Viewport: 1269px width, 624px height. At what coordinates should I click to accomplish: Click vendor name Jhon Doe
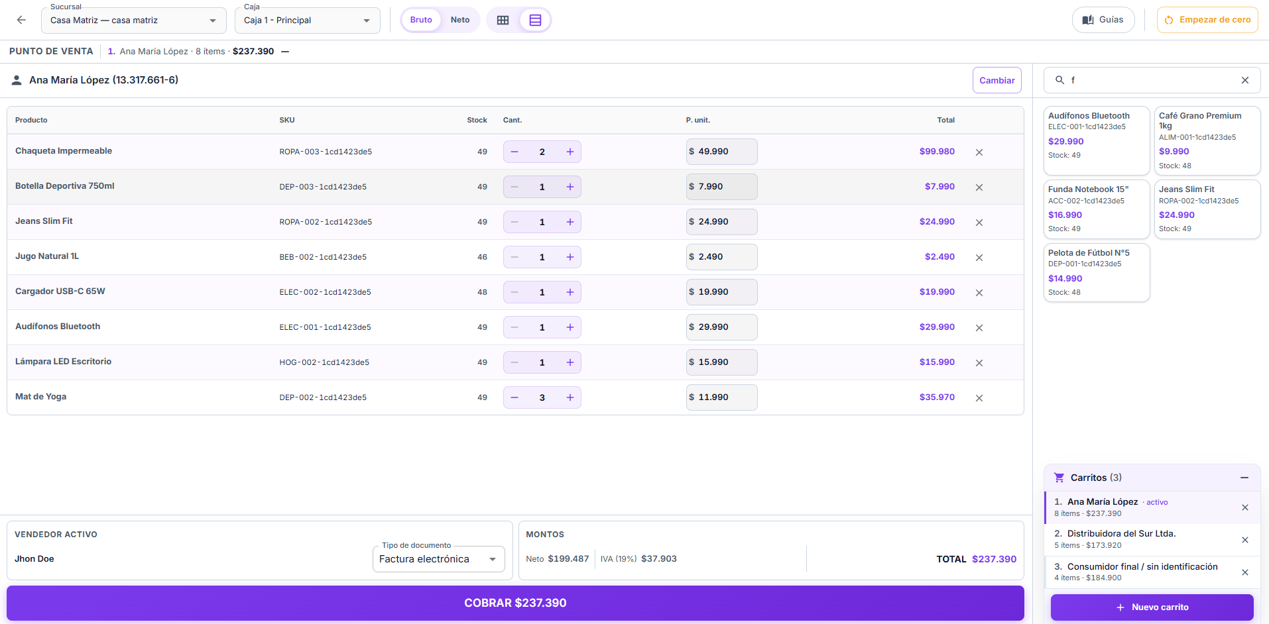pos(34,559)
